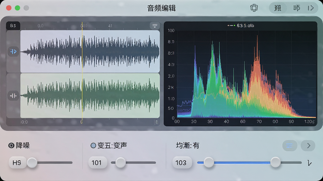323x181 pixels.
Task: Click the skip-forward icon in title bar
Action: (311, 8)
